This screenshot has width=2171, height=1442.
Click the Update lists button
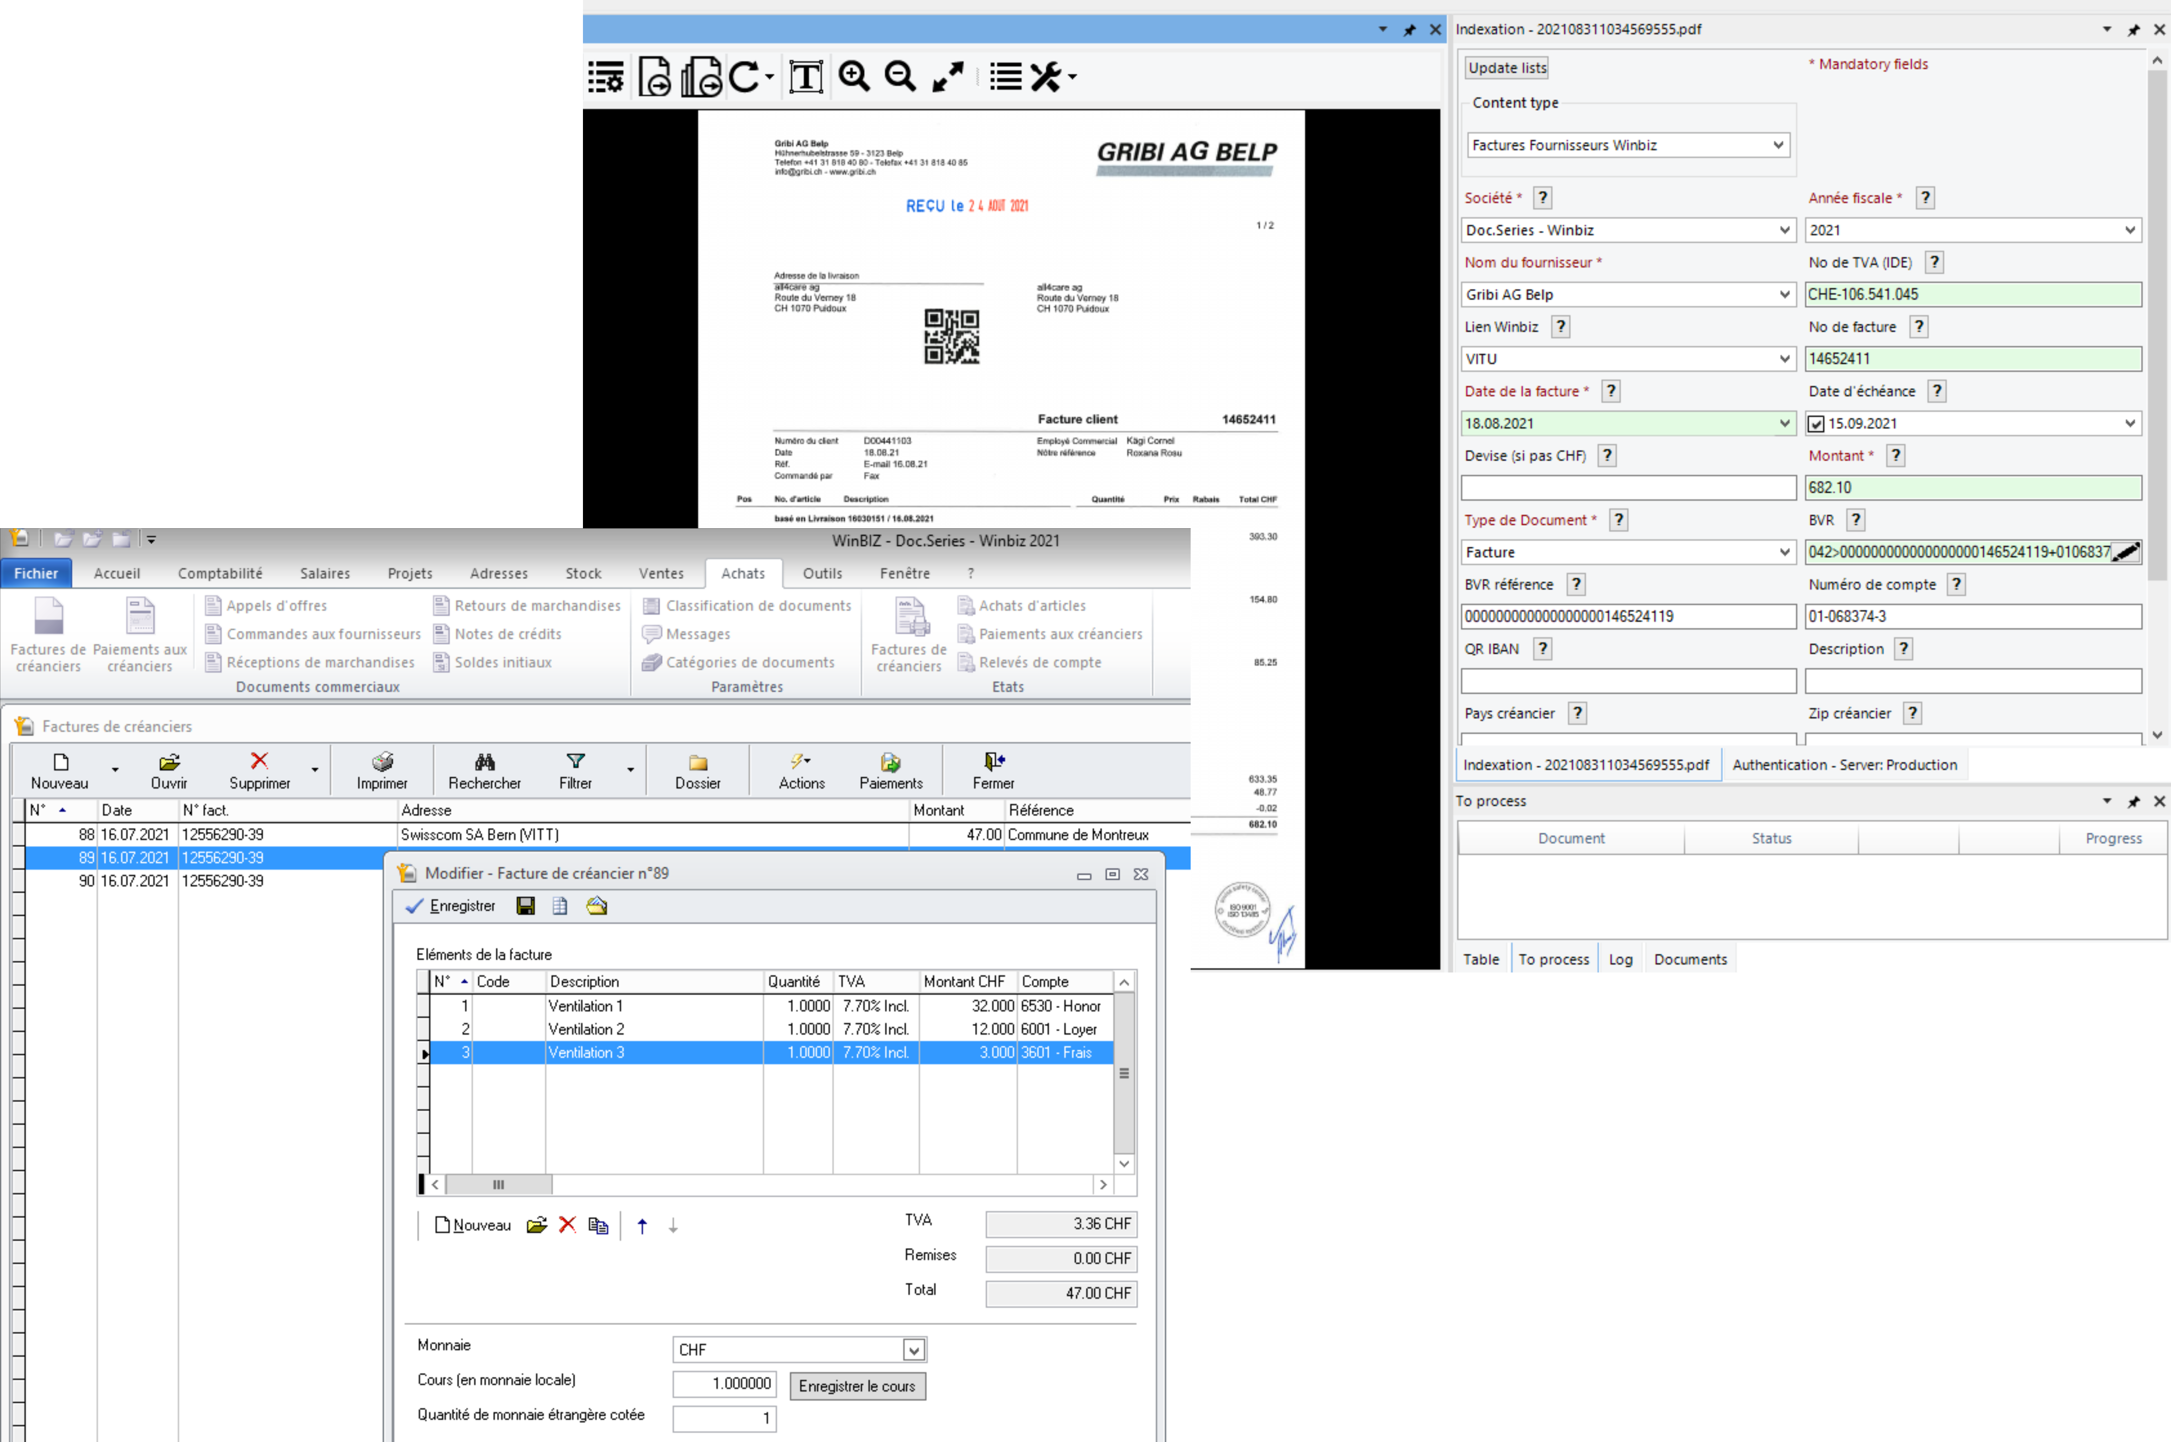click(x=1507, y=67)
